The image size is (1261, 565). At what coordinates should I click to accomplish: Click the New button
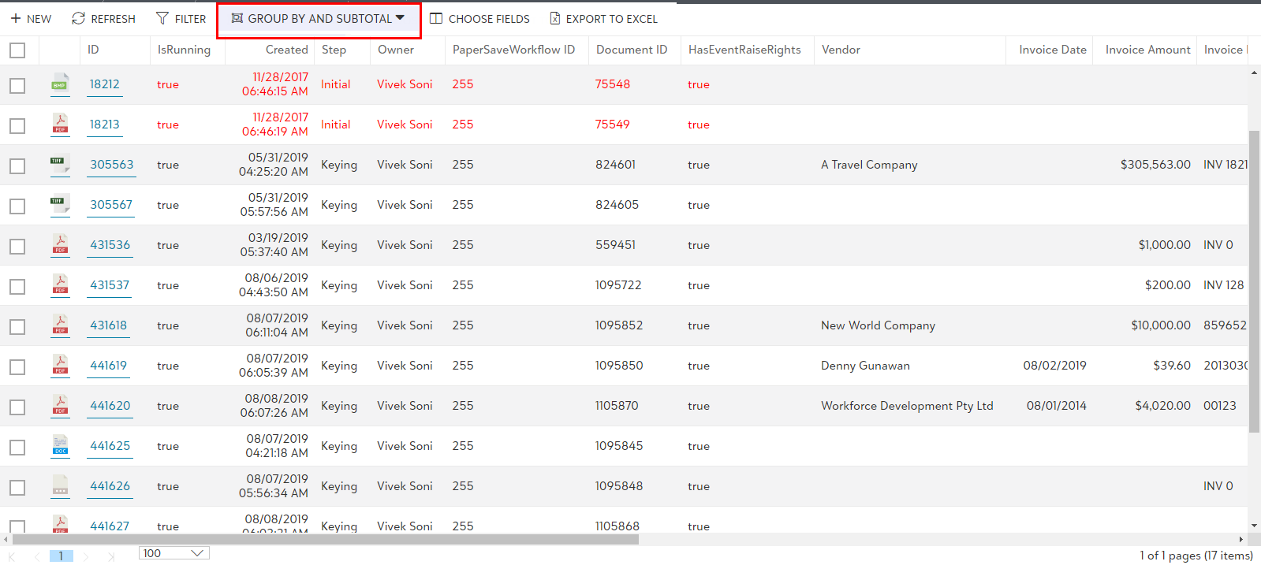tap(32, 19)
